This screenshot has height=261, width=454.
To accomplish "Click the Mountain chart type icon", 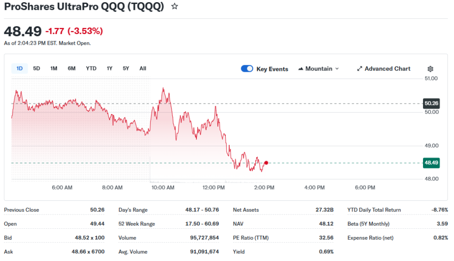I will point(301,69).
